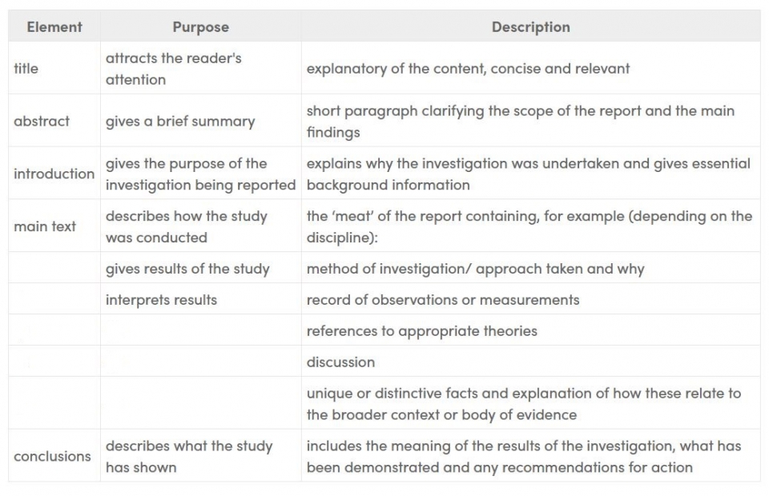Click the Description column header
The height and width of the screenshot is (496, 769).
(530, 27)
